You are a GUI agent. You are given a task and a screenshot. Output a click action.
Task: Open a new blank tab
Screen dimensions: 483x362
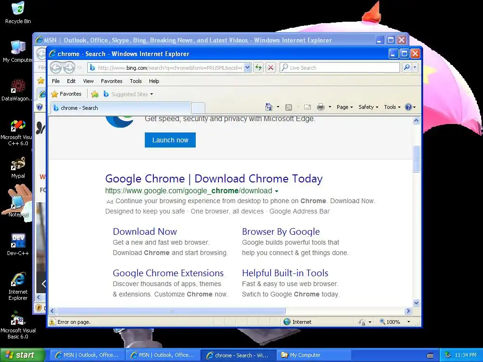coord(198,108)
